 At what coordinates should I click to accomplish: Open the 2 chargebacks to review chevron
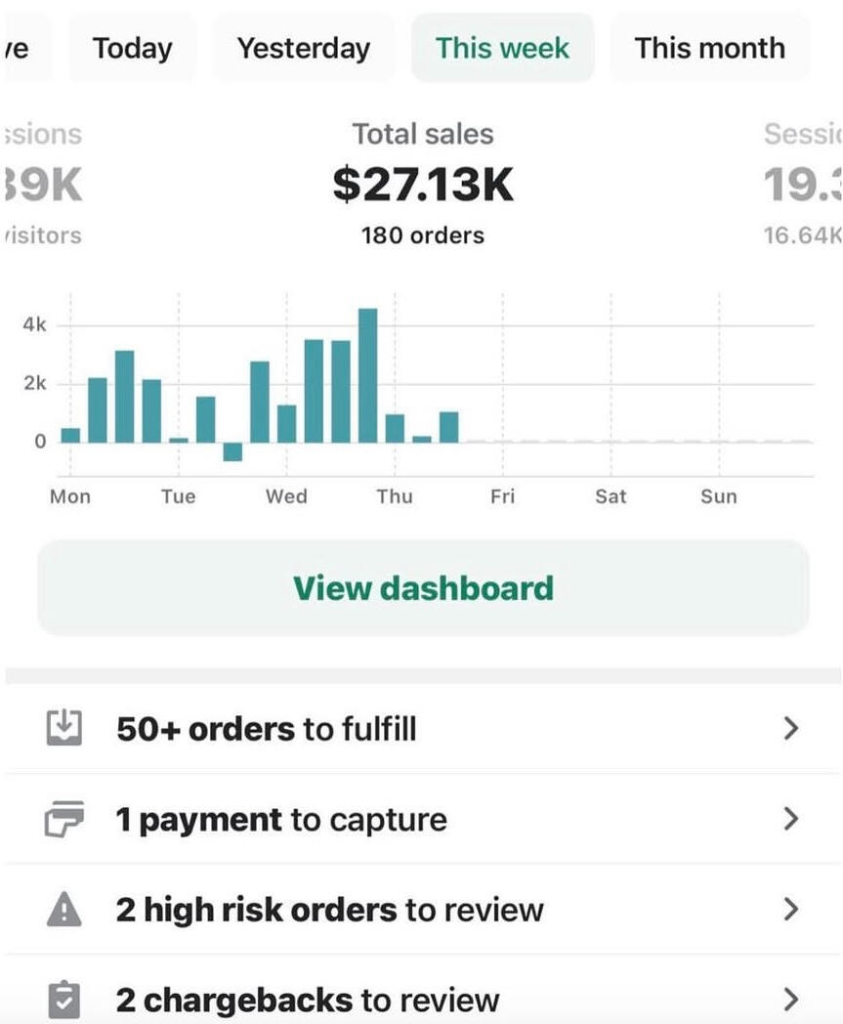[x=791, y=1000]
